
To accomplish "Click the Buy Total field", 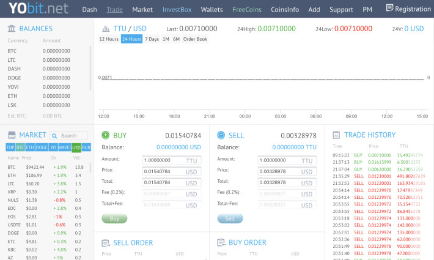I will pyautogui.click(x=172, y=182).
